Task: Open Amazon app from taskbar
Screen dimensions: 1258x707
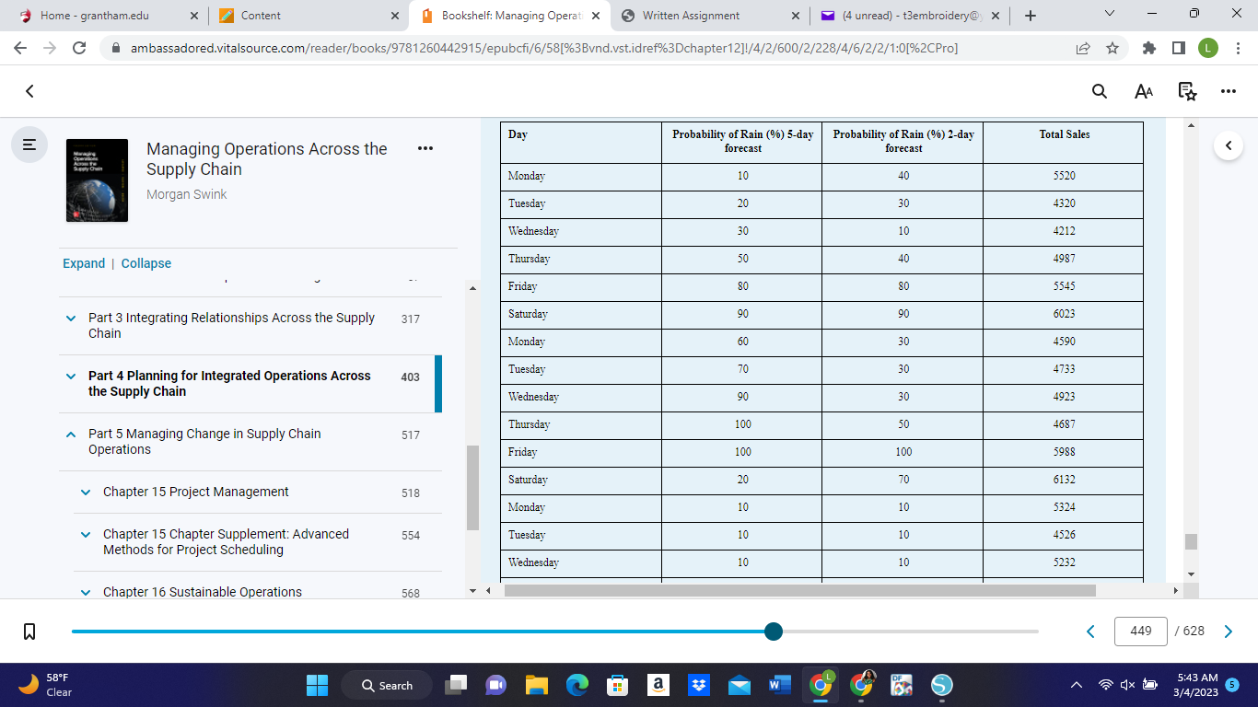Action: 658,685
